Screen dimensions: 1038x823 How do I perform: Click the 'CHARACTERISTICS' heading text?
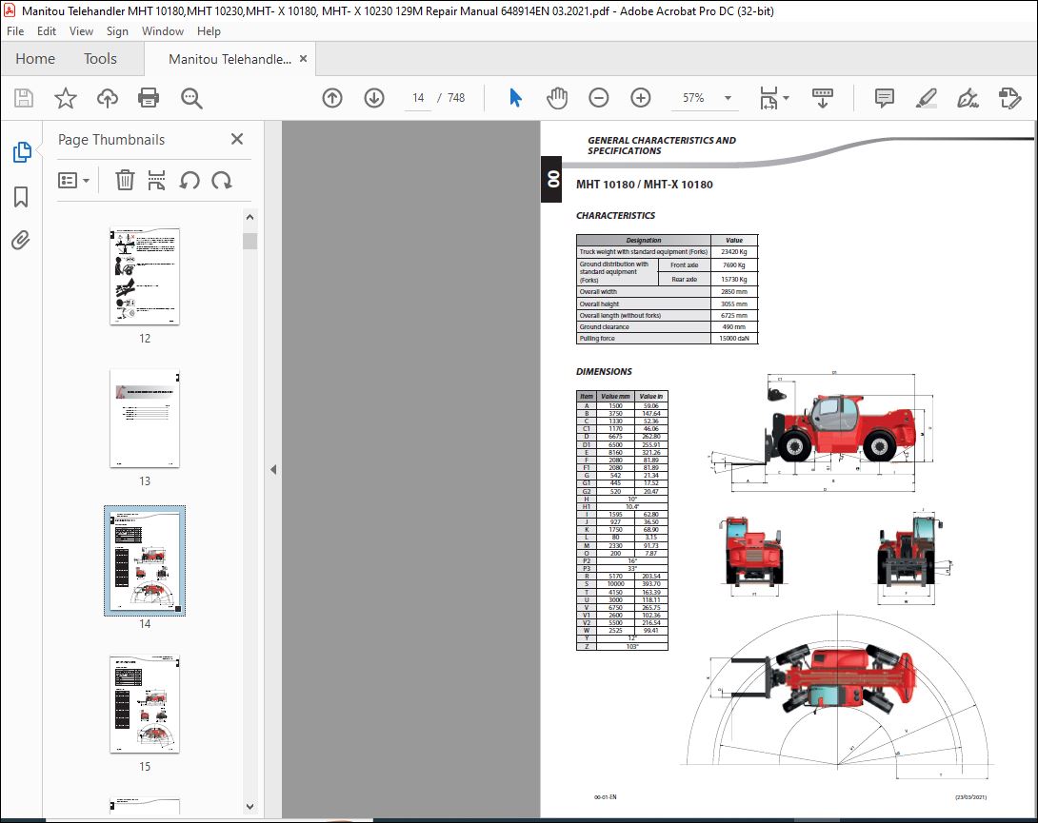(615, 216)
